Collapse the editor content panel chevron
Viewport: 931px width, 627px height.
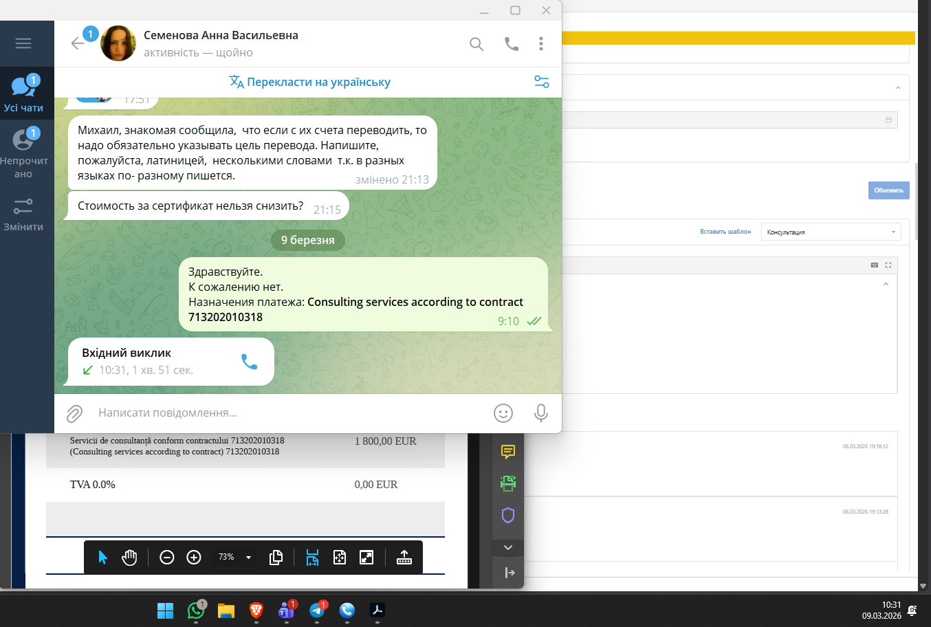coord(886,284)
